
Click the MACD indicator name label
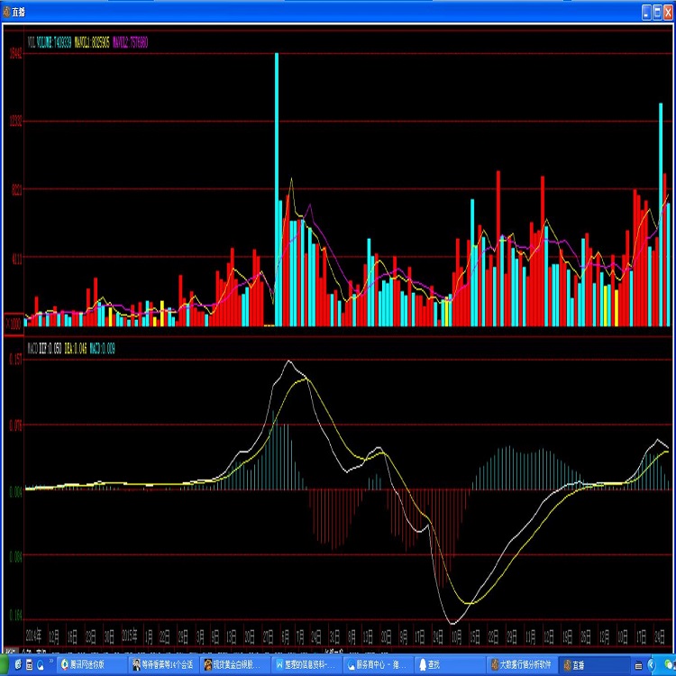point(32,347)
